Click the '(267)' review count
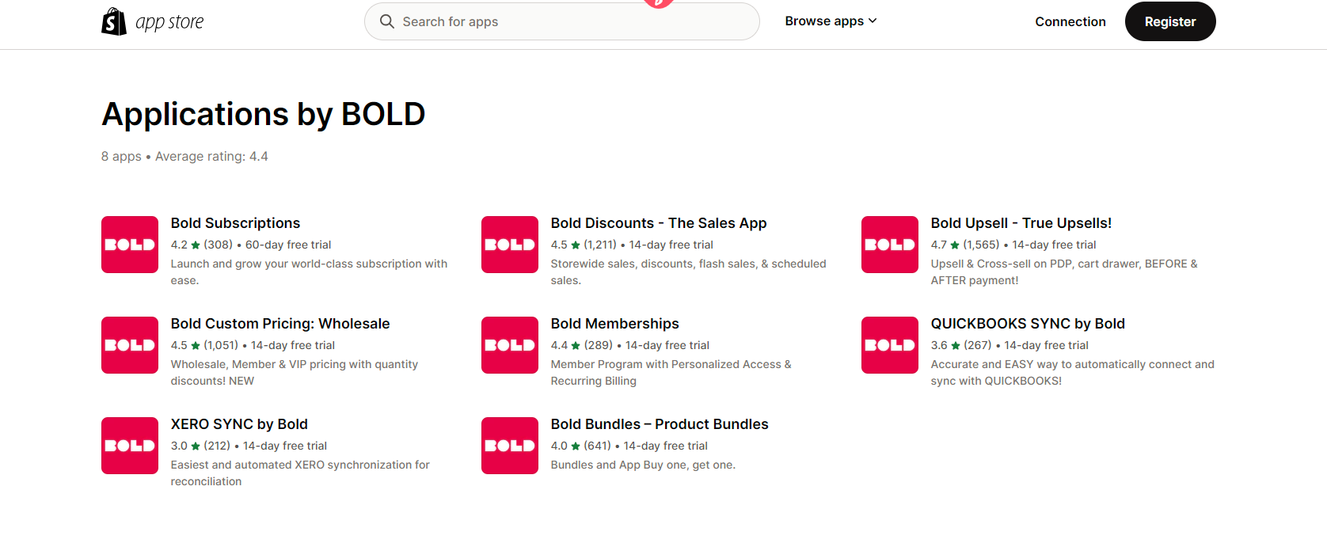 pos(978,345)
